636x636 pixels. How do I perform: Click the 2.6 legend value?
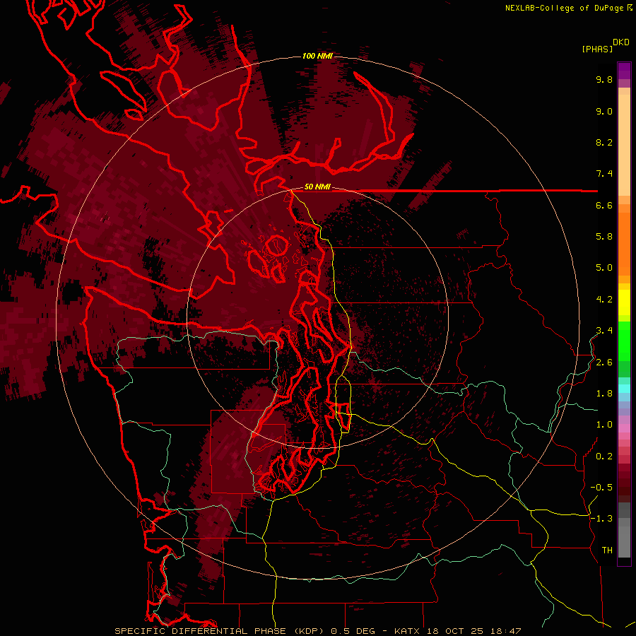click(604, 362)
